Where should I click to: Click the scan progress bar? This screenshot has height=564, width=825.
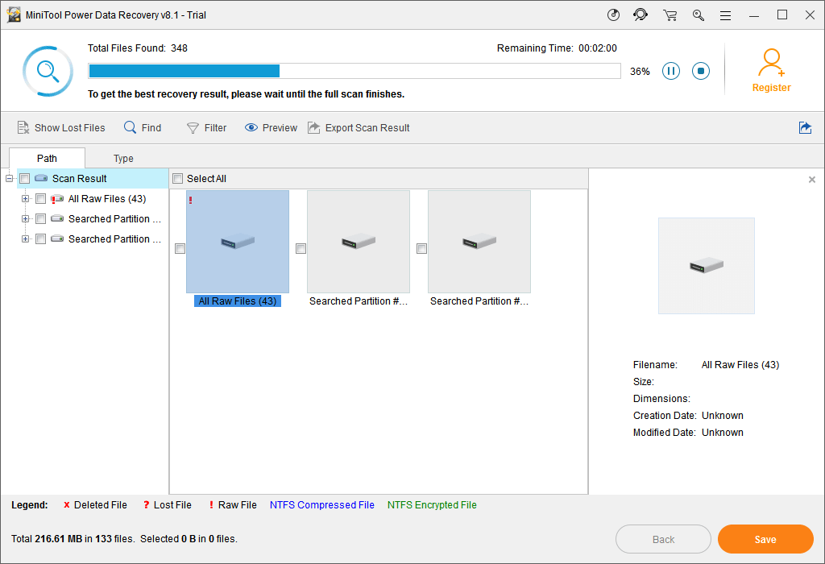[x=354, y=71]
